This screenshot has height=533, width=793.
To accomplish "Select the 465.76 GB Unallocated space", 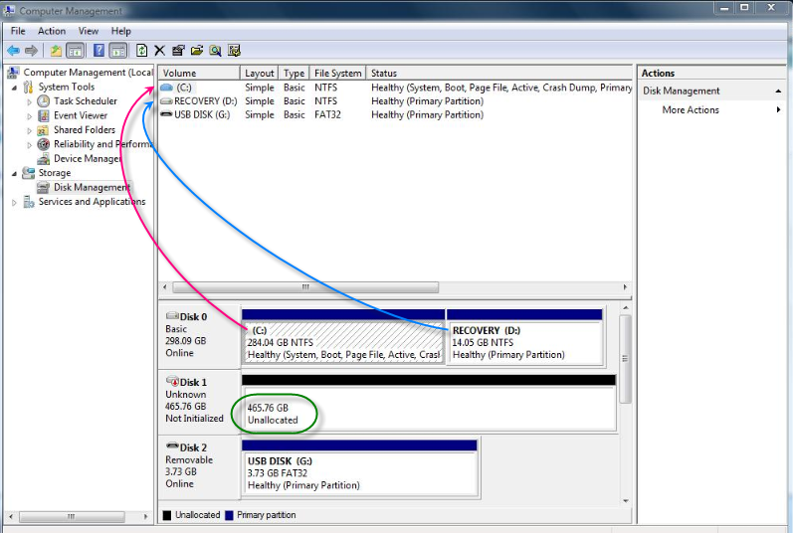I will tap(428, 413).
